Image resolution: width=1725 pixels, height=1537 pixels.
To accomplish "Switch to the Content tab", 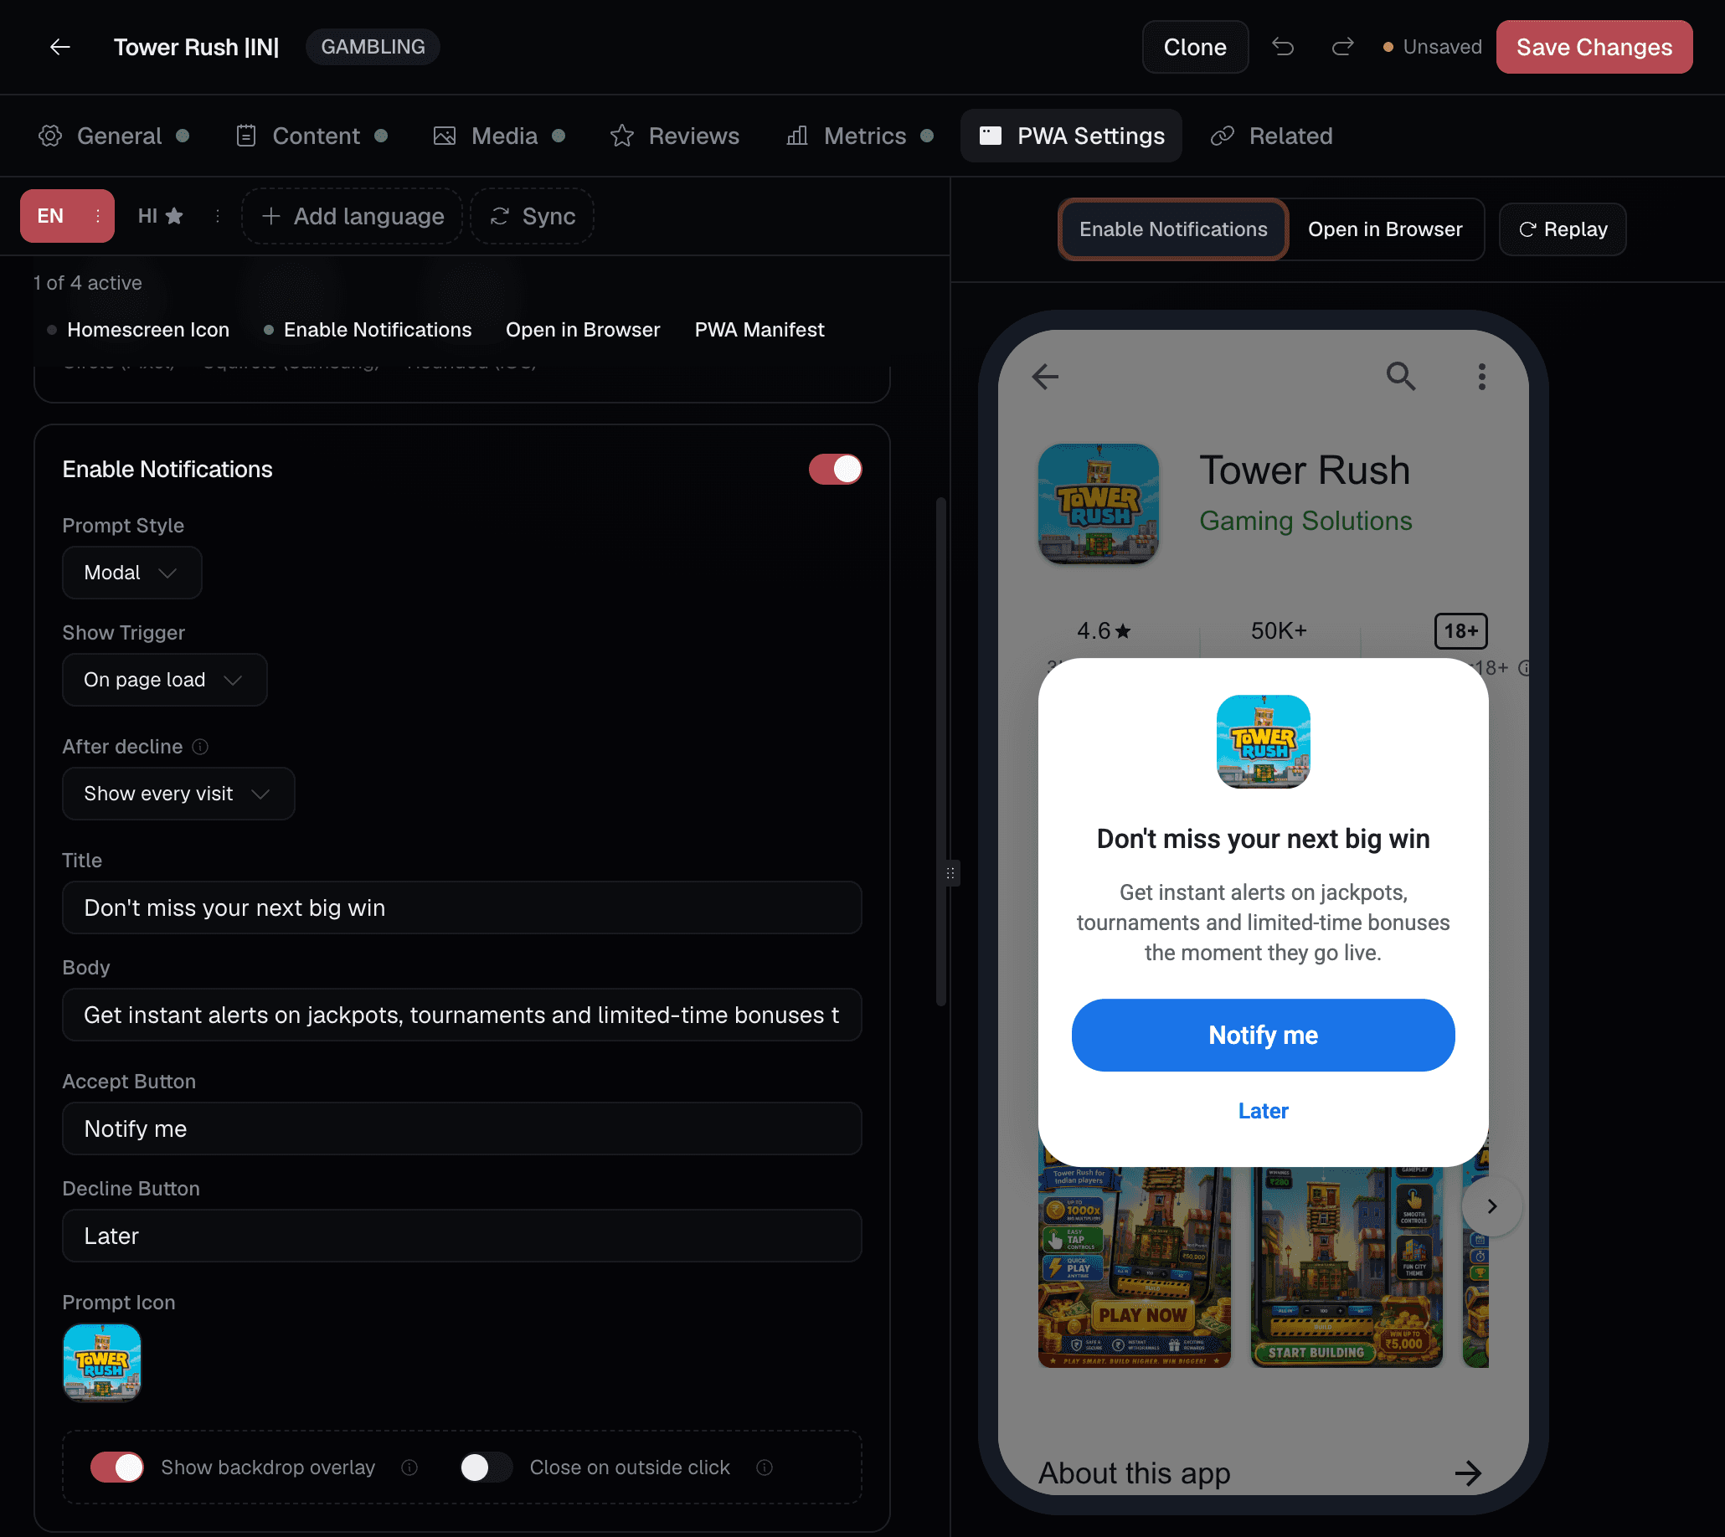I will [311, 136].
